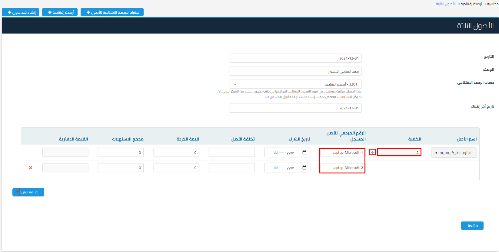Image resolution: width=499 pixels, height=252 pixels.
Task: Expand opening balance account dropdown 3201
Action: 295,84
